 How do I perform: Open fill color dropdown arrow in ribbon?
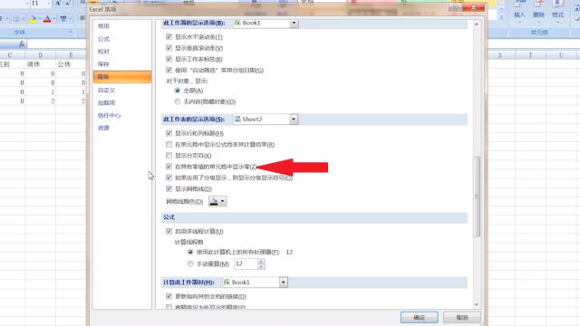coord(40,18)
